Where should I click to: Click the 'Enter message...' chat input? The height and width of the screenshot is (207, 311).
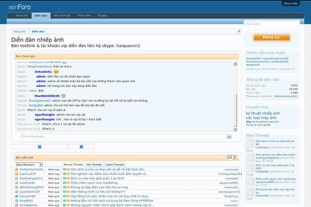click(x=123, y=136)
